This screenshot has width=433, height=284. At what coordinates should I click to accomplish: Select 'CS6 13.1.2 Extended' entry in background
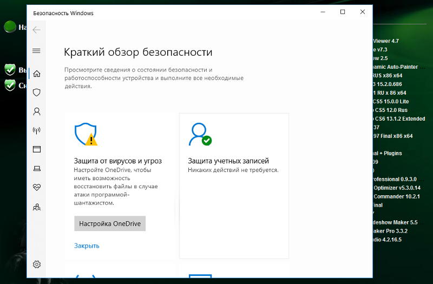point(399,118)
